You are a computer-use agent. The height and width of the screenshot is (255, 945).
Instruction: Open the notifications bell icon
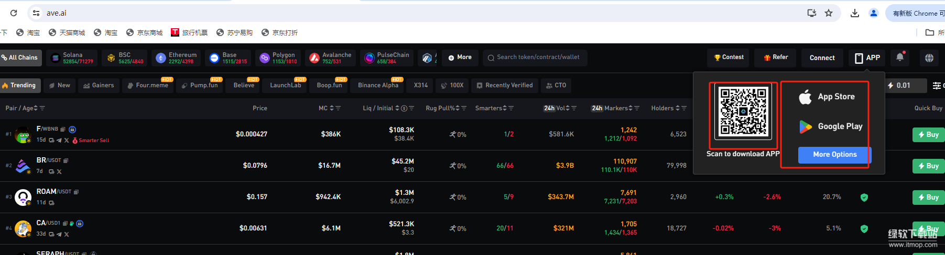point(900,57)
